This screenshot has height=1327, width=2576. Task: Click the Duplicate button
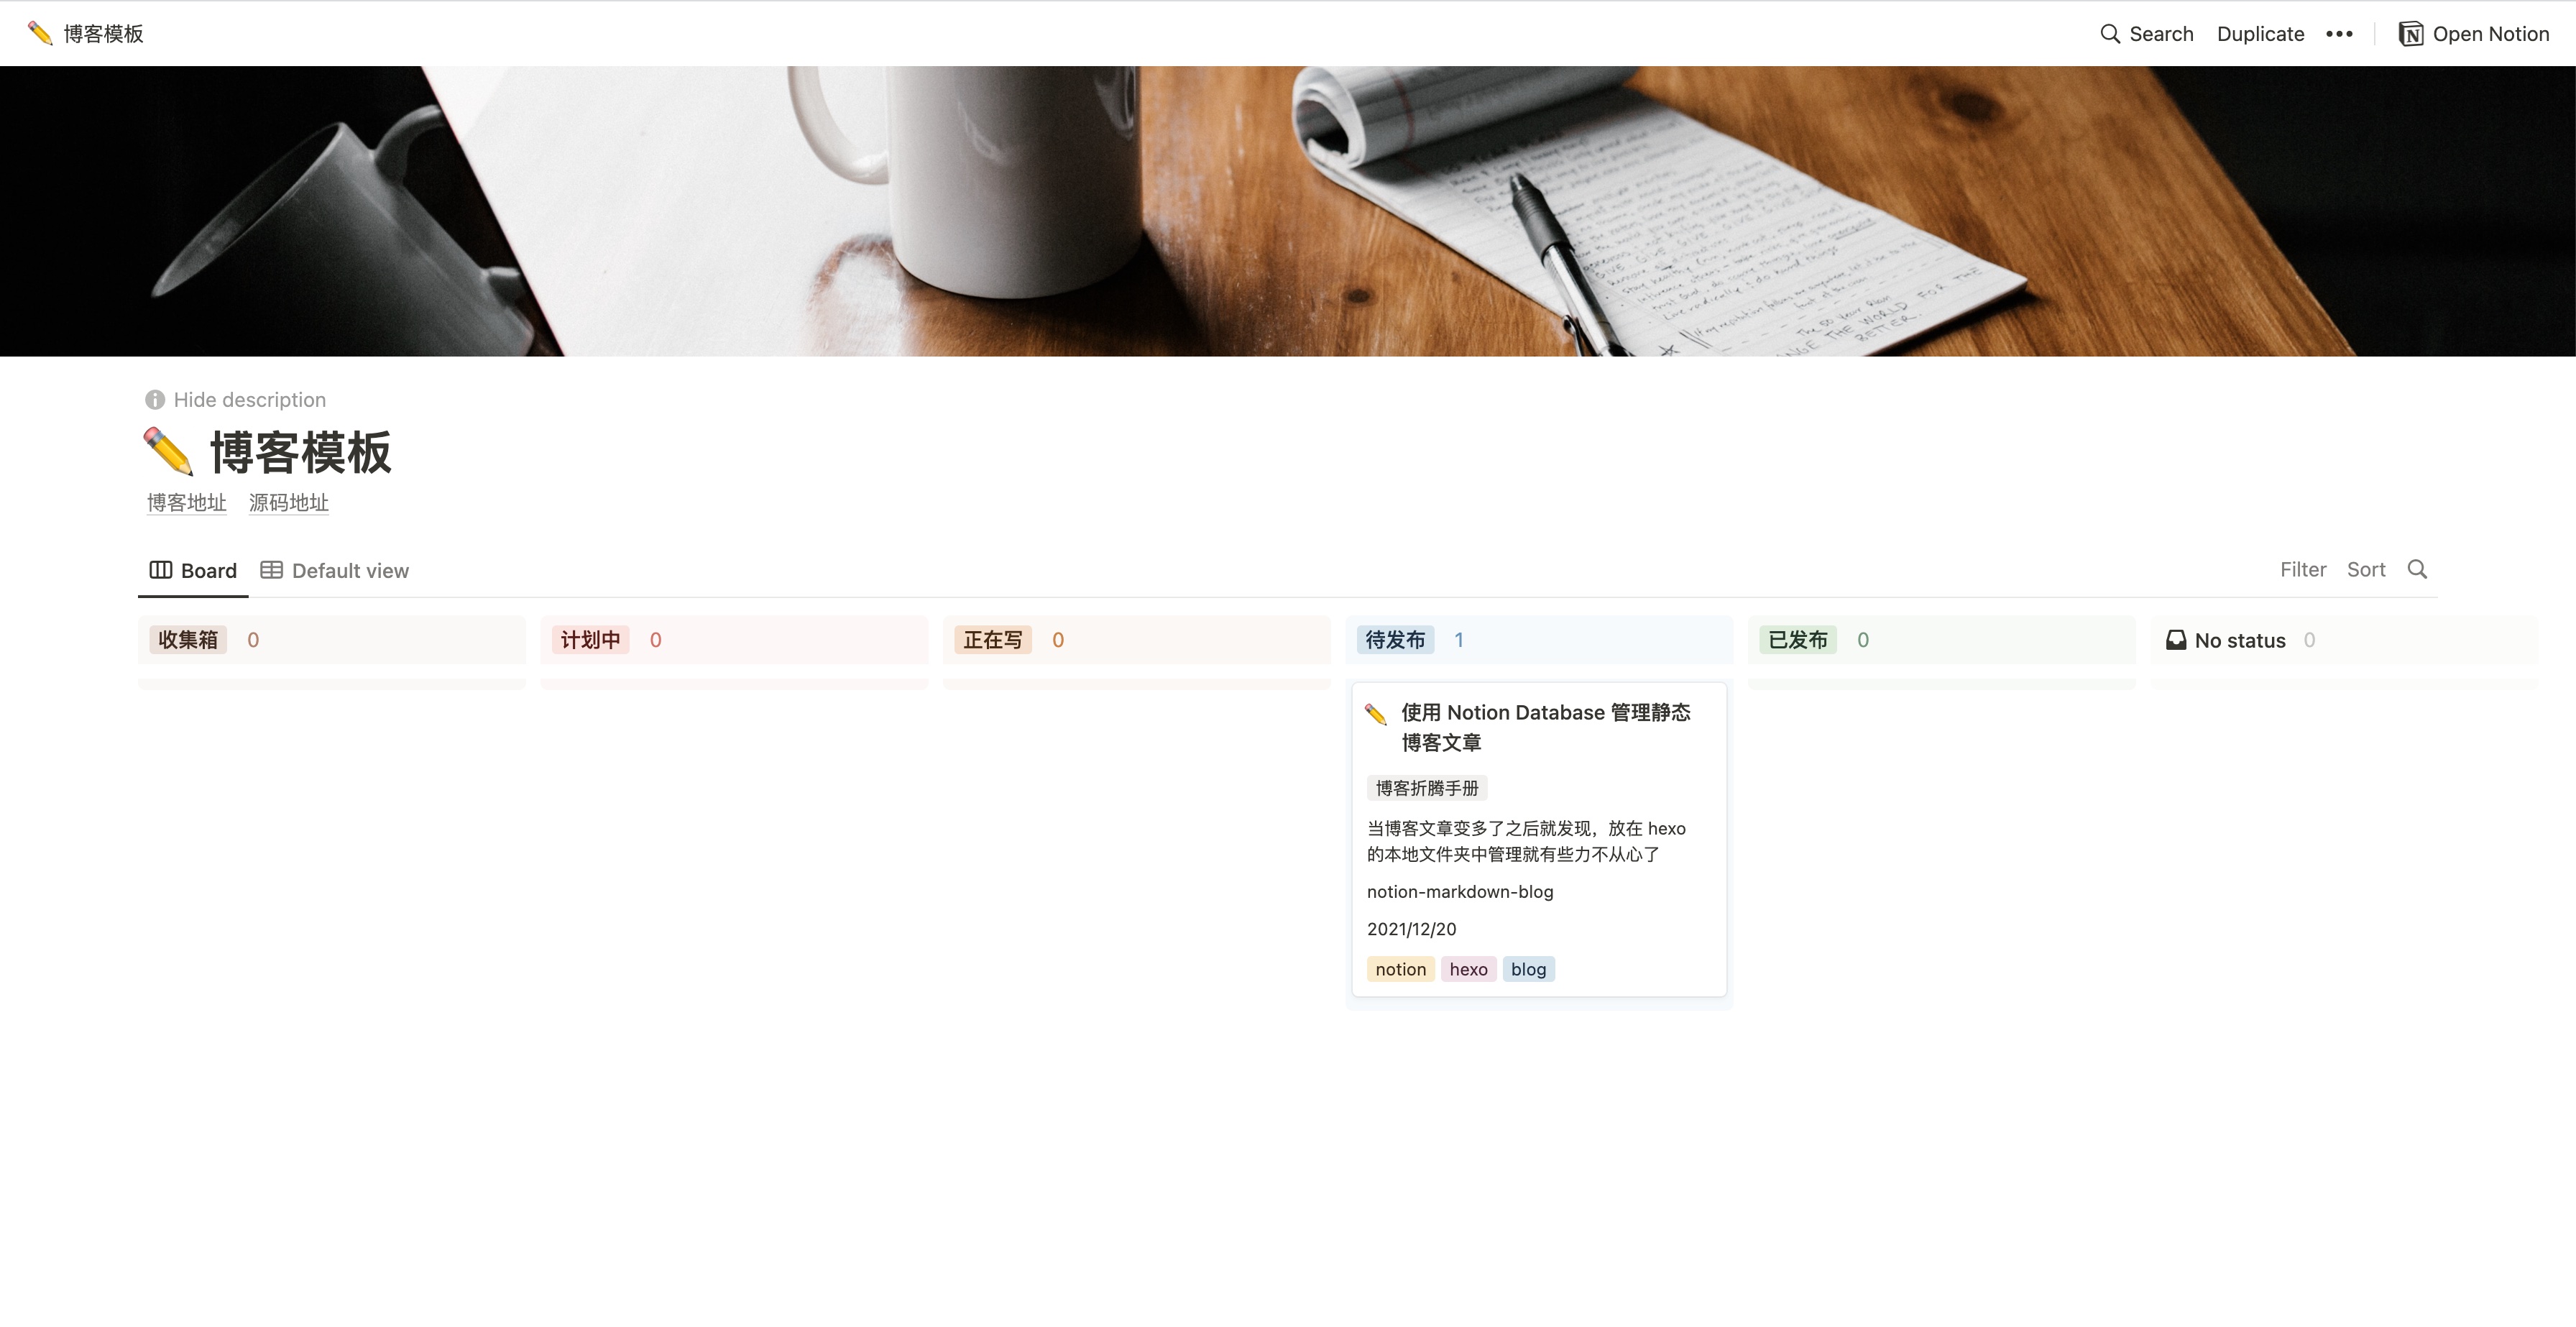(x=2260, y=34)
